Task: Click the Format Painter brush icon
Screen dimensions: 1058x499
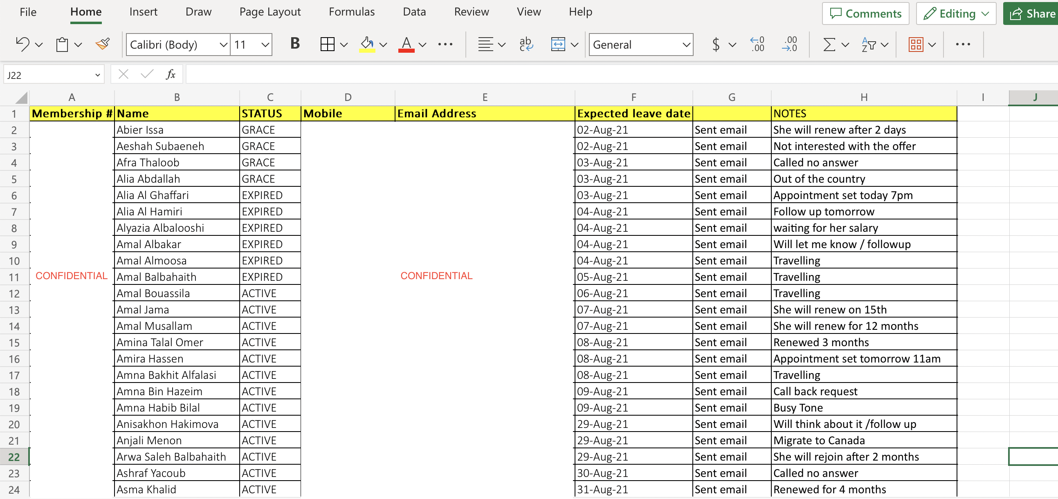Action: pos(103,44)
